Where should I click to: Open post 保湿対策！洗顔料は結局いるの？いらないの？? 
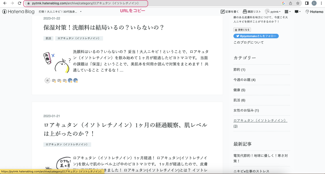tap(104, 28)
